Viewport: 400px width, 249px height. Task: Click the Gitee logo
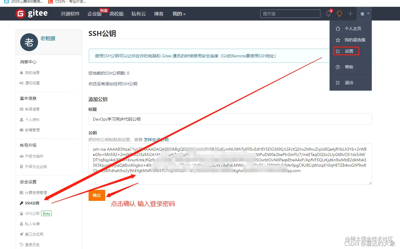32,13
